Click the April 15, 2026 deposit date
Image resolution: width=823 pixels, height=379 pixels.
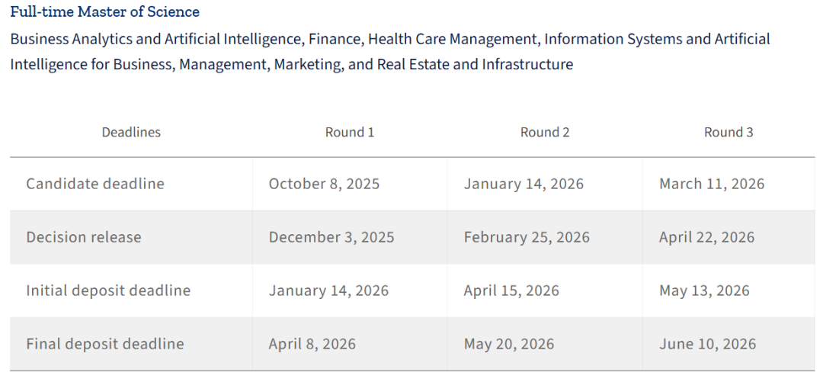click(x=511, y=291)
